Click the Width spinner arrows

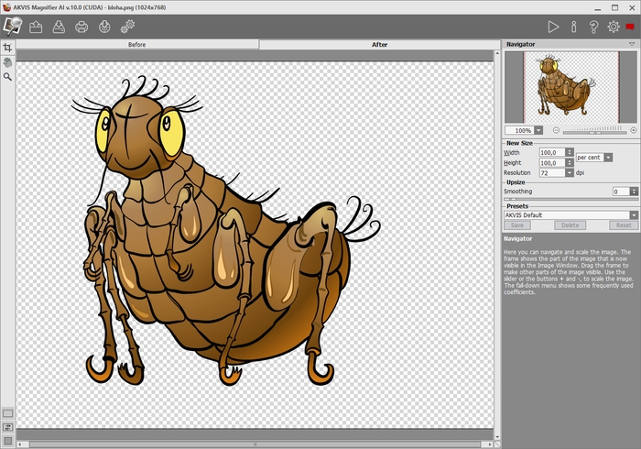tap(570, 152)
